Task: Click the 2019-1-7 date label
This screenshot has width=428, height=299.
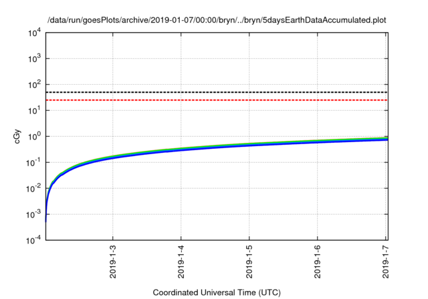Action: (x=385, y=262)
